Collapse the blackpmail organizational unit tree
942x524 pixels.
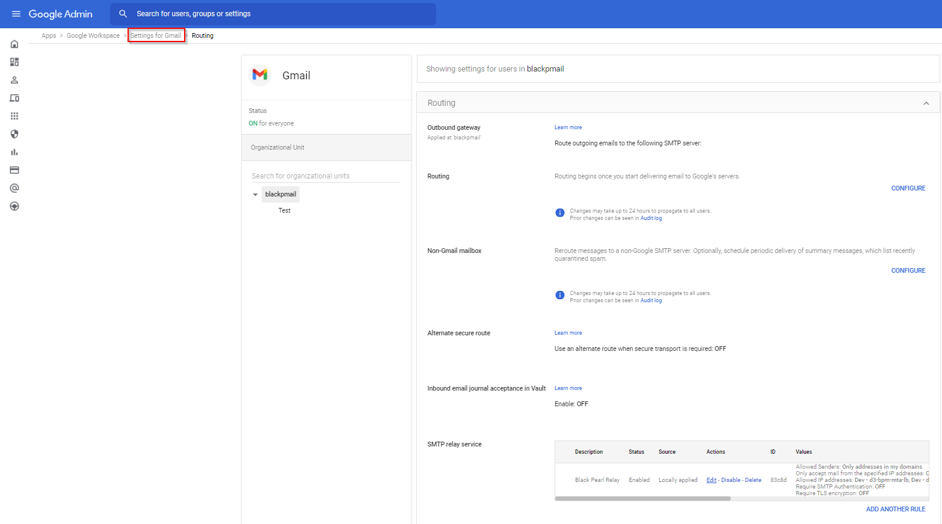(255, 195)
